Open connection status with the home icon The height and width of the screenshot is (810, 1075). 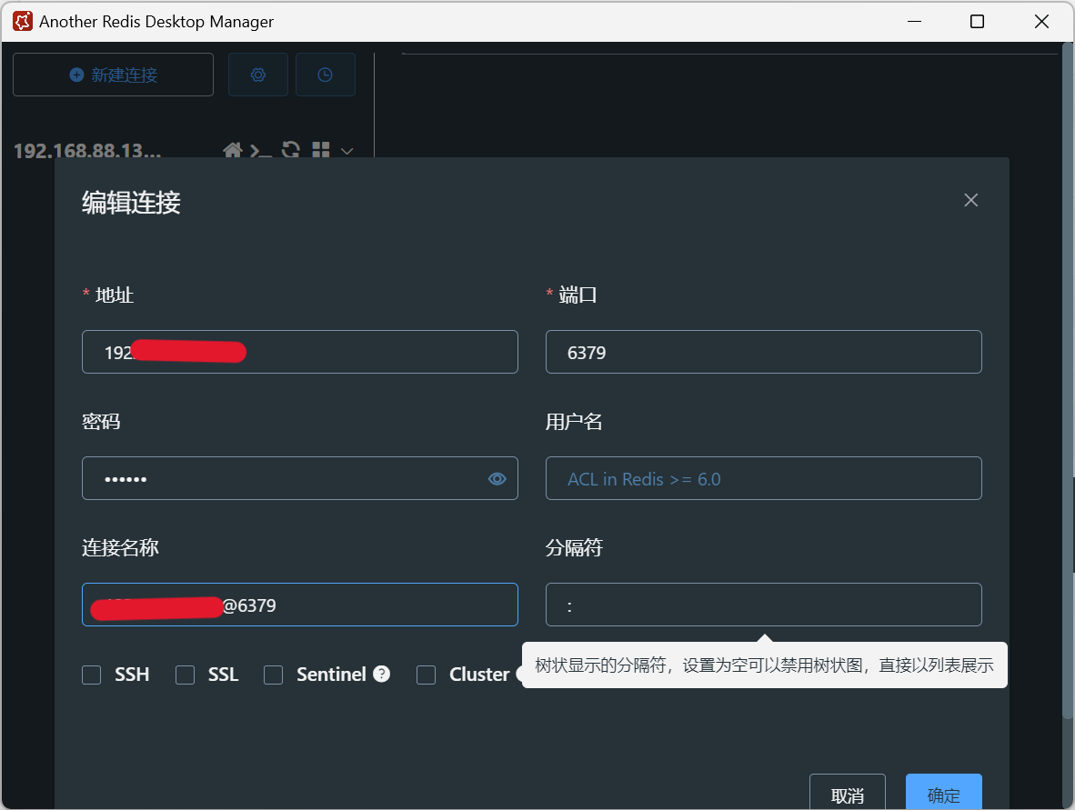pos(233,151)
